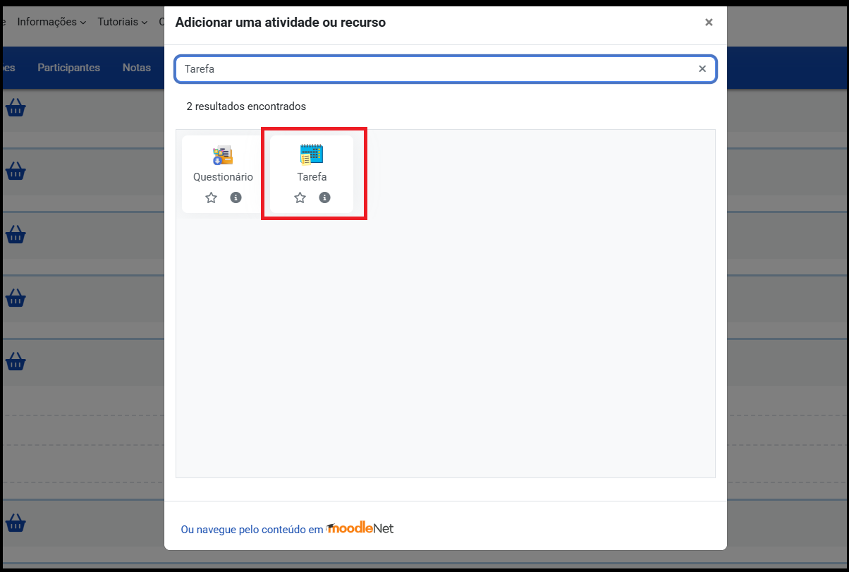The image size is (849, 572).
Task: Focus the search box containing Tarefa
Action: point(437,69)
